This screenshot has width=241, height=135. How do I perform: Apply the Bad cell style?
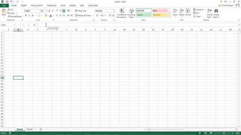(160, 11)
